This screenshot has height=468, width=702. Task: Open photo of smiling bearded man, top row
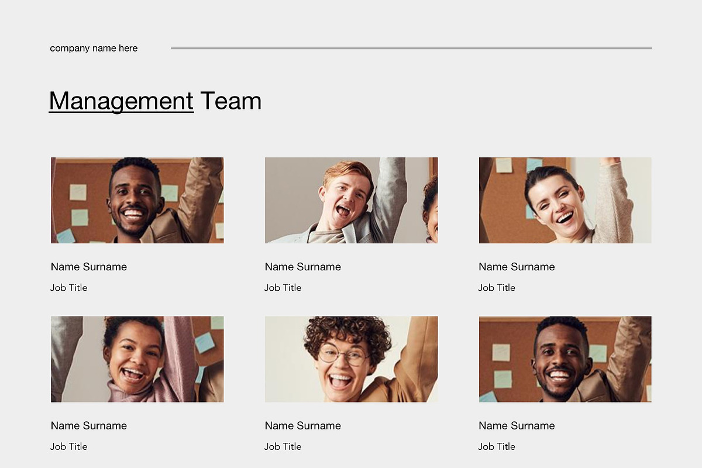pyautogui.click(x=137, y=200)
